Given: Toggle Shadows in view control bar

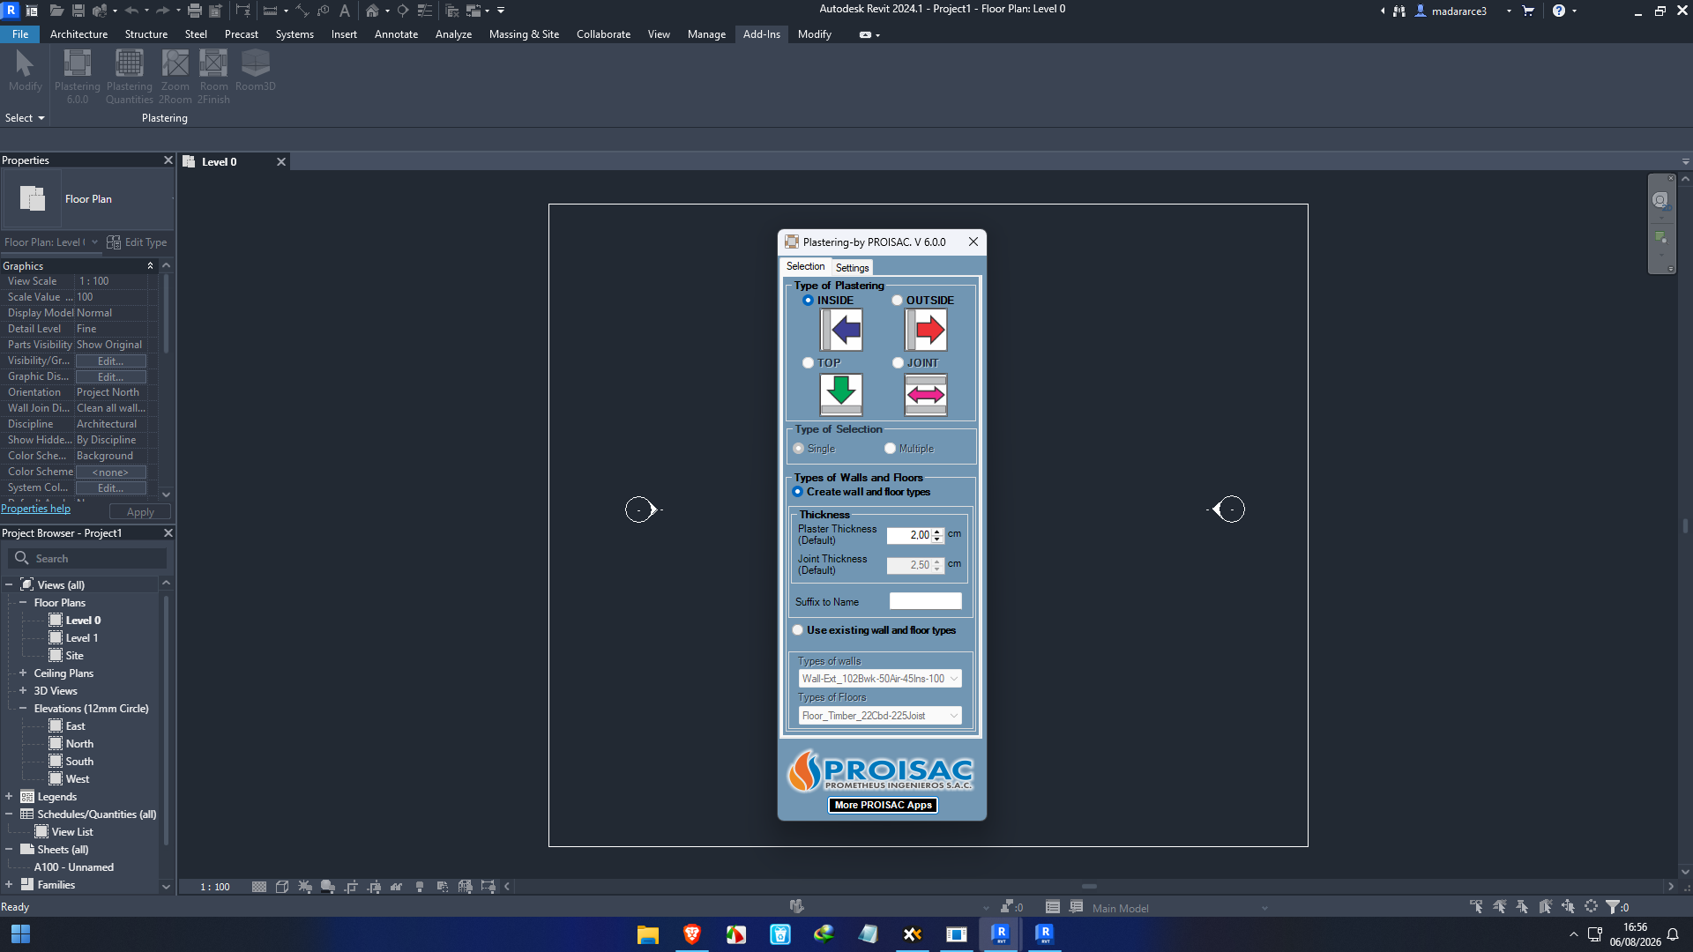Looking at the screenshot, I should [328, 887].
